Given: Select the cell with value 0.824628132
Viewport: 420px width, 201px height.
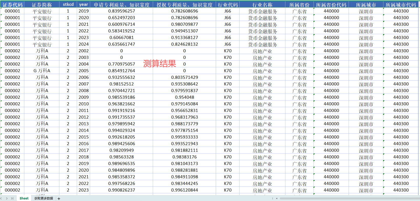Looking at the screenshot, I should [x=185, y=44].
